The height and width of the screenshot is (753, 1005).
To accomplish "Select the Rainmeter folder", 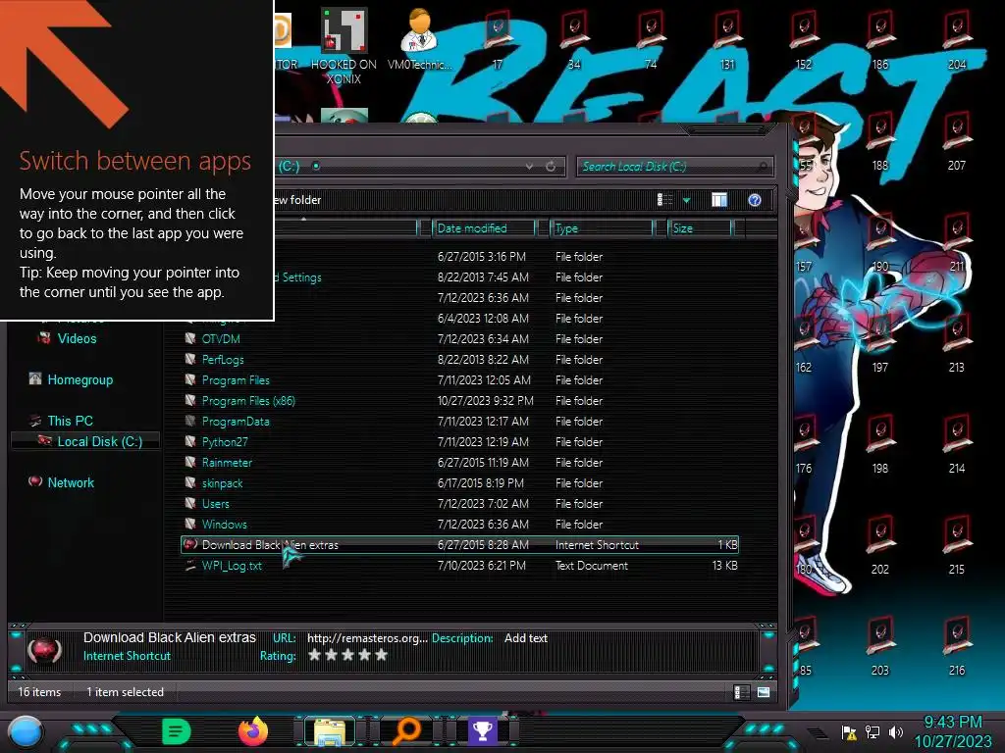I will (x=459, y=463).
